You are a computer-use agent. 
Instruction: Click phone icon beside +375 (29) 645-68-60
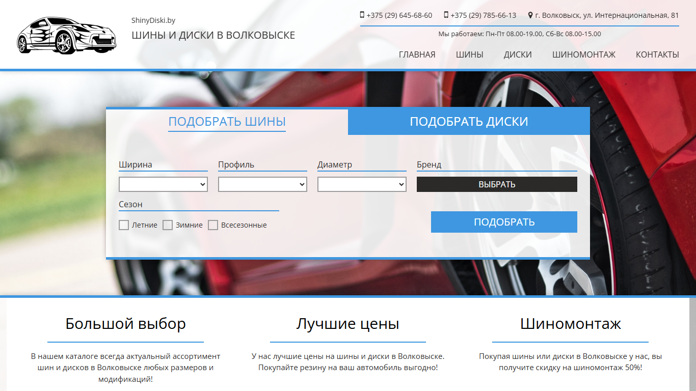[x=362, y=15]
